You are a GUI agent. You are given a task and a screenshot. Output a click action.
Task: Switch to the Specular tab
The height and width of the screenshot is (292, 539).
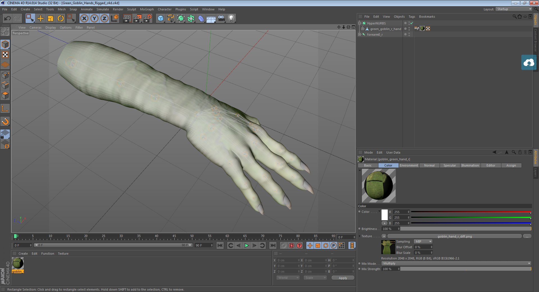[449, 165]
